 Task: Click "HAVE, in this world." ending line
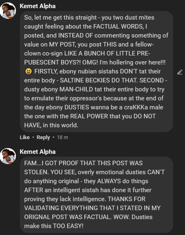[51, 125]
